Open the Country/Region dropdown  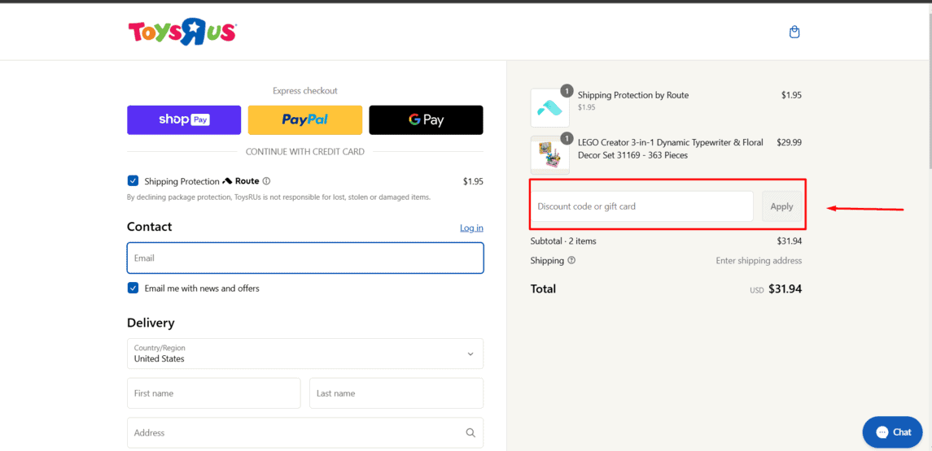(x=305, y=353)
